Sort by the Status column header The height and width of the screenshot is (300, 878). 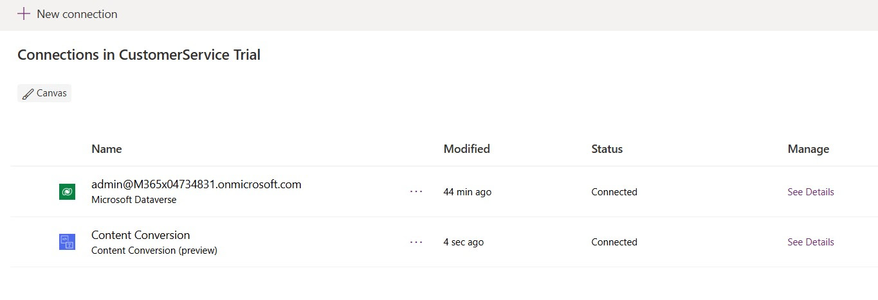[x=607, y=149]
